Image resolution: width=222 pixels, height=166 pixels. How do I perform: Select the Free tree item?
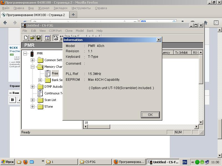coord(55,73)
